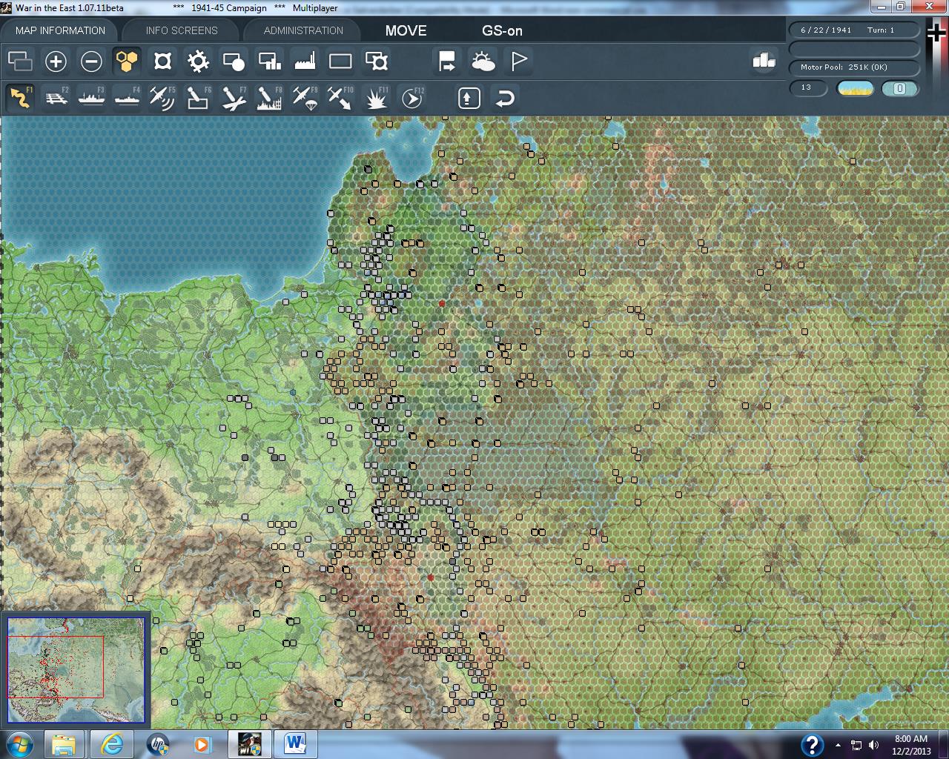Click the pennant flag icon
The height and width of the screenshot is (759, 949).
pyautogui.click(x=518, y=61)
